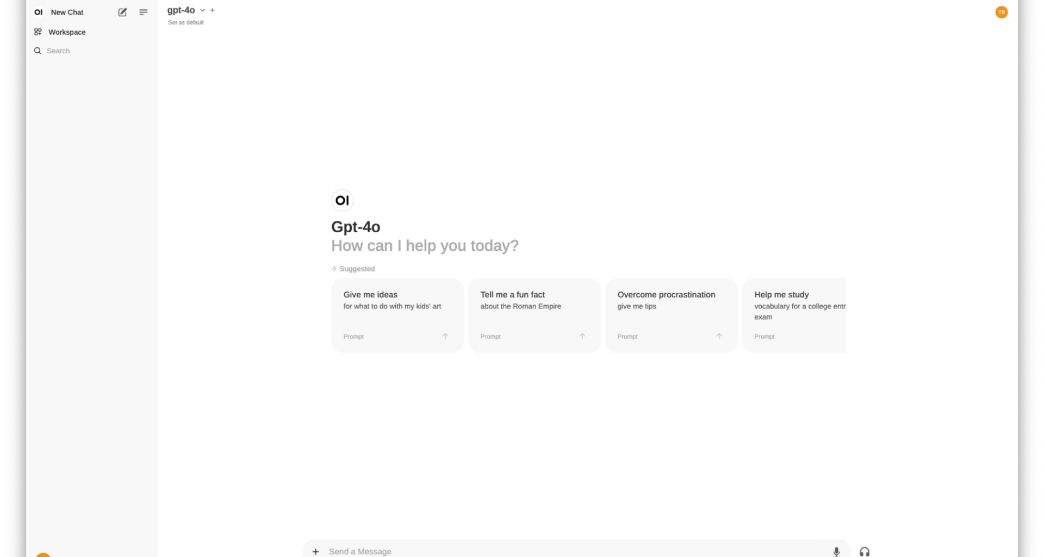This screenshot has height=557, width=1044.
Task: Click the Send a Message input field
Action: [576, 551]
